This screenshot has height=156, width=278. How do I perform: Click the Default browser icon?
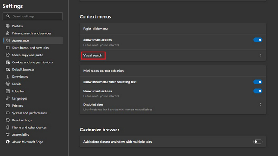[7, 69]
